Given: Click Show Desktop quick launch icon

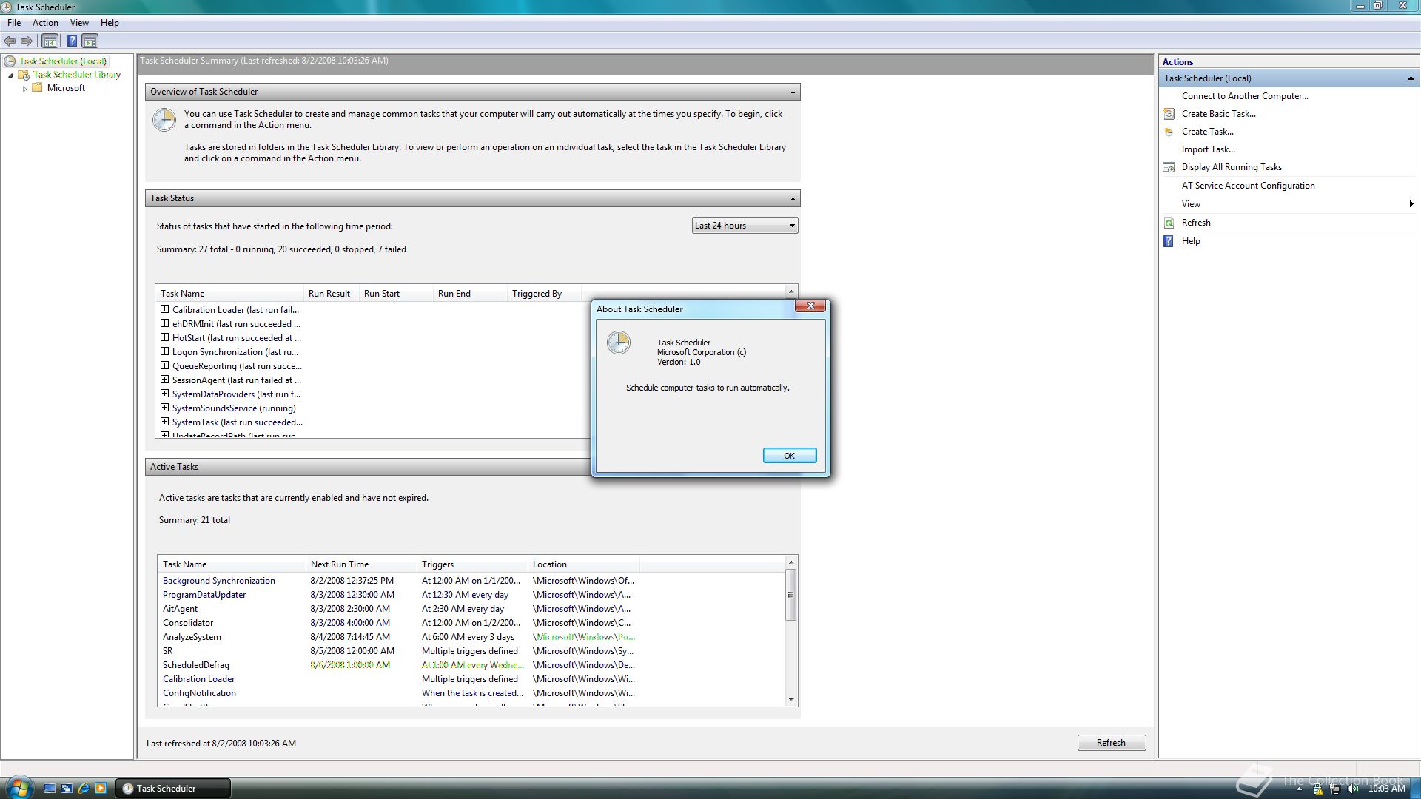Looking at the screenshot, I should point(50,789).
